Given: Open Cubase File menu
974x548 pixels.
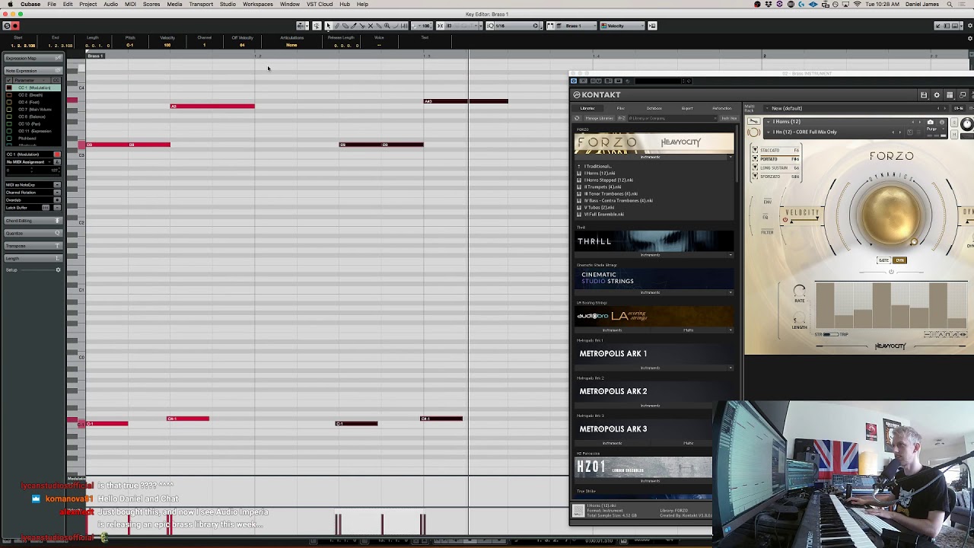Looking at the screenshot, I should coord(52,5).
